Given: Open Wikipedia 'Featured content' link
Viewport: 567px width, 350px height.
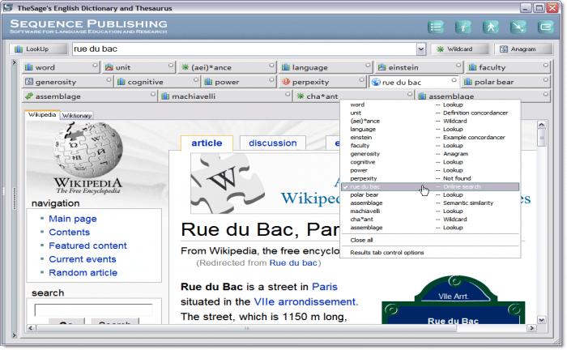Looking at the screenshot, I should coord(87,245).
